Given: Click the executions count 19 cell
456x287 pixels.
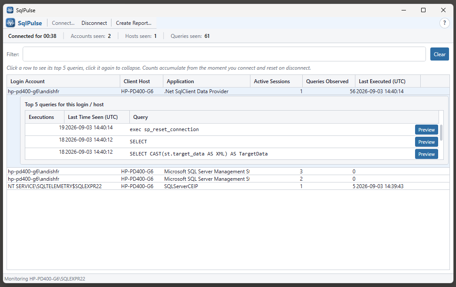Looking at the screenshot, I should 62,127.
